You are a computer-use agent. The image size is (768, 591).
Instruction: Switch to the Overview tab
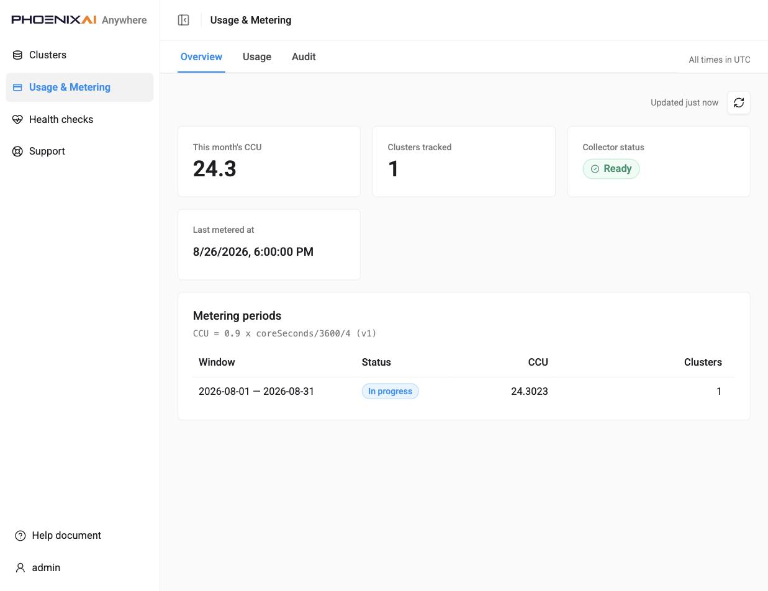[201, 57]
